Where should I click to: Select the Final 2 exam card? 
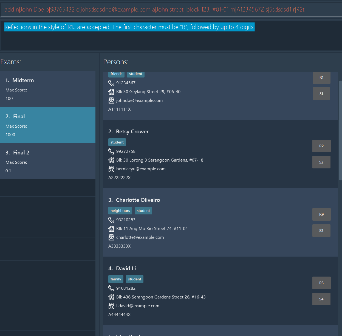coord(48,161)
